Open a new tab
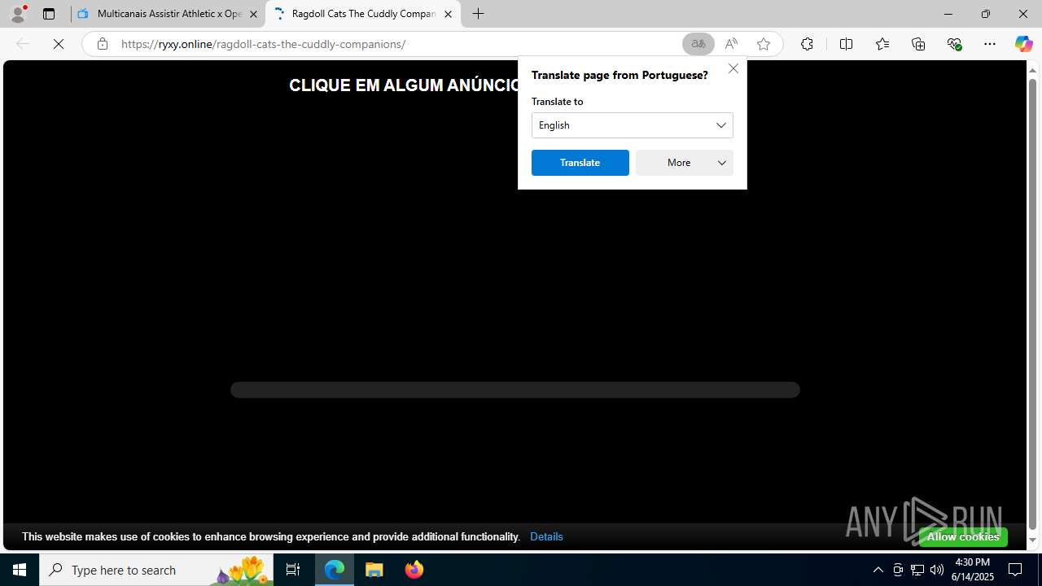The width and height of the screenshot is (1042, 586). tap(479, 14)
